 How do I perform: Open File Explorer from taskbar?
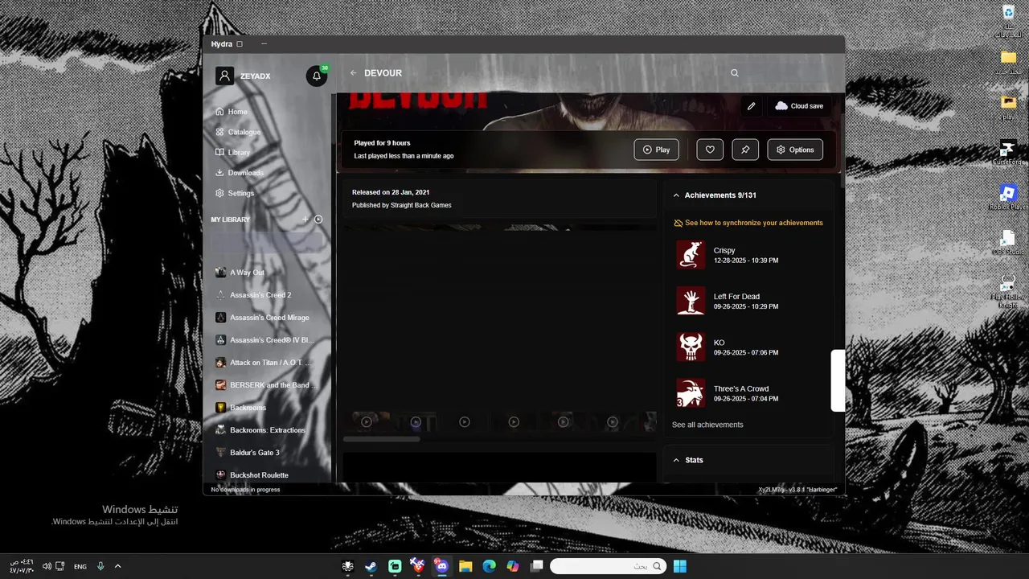click(465, 566)
